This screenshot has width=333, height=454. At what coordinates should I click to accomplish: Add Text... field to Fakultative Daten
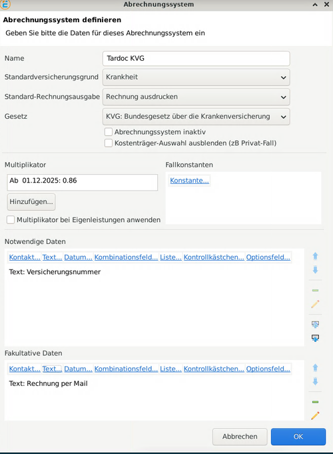(x=52, y=369)
